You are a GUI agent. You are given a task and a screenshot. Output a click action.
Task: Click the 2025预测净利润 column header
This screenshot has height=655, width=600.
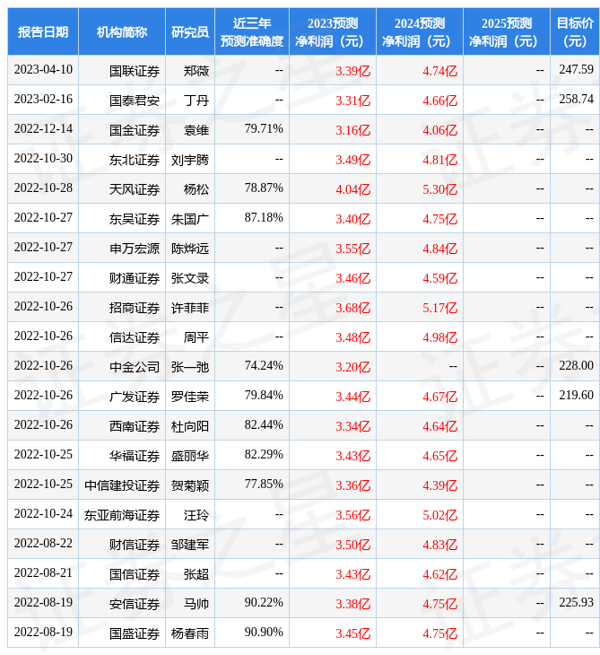pyautogui.click(x=507, y=32)
